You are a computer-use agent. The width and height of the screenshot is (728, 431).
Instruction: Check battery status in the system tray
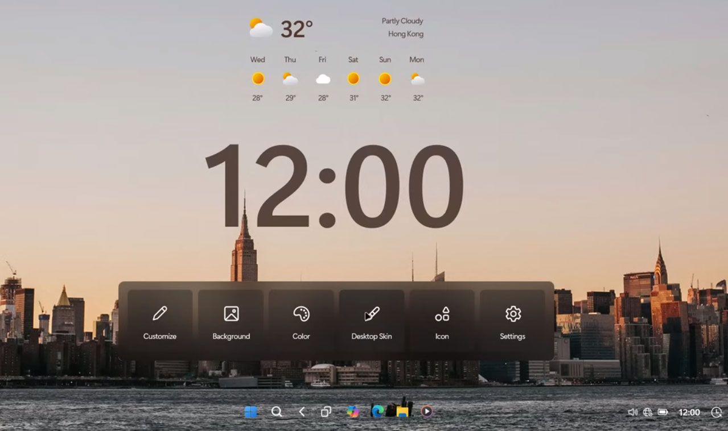(x=664, y=412)
